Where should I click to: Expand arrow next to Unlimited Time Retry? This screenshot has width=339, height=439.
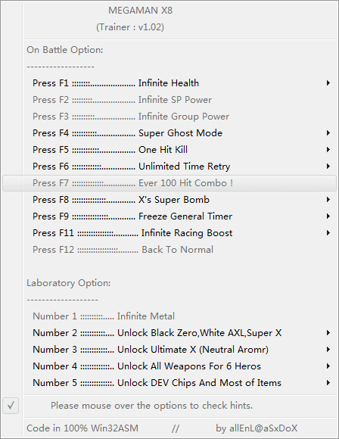pyautogui.click(x=328, y=167)
